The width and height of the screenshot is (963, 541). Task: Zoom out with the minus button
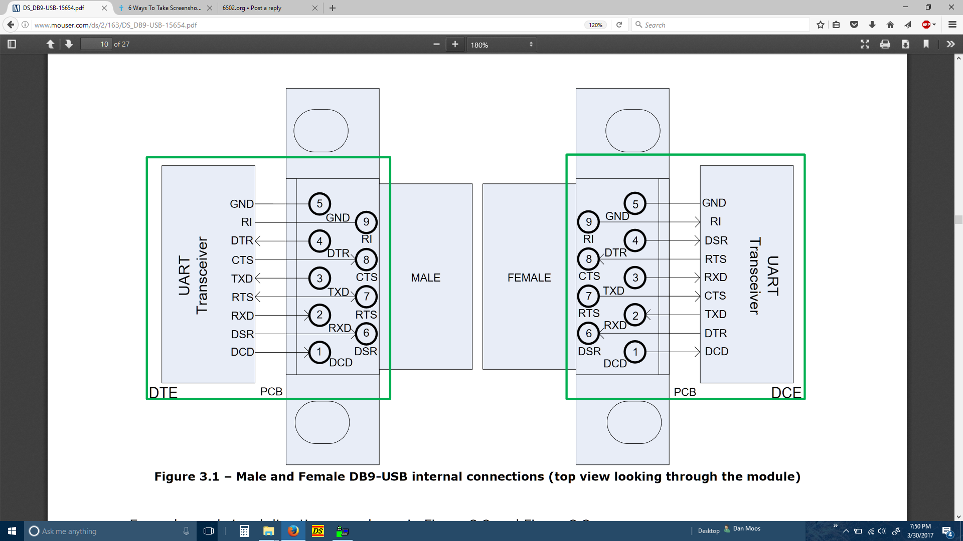pos(436,44)
